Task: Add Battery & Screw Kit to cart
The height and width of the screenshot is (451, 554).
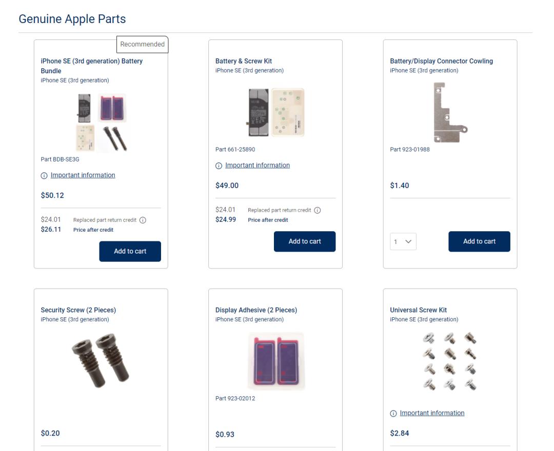Action: pyautogui.click(x=305, y=241)
